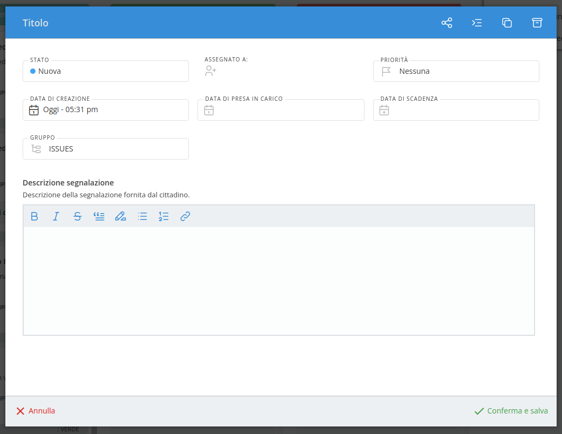The image size is (562, 434).
Task: Click the assign user icon
Action: [210, 71]
